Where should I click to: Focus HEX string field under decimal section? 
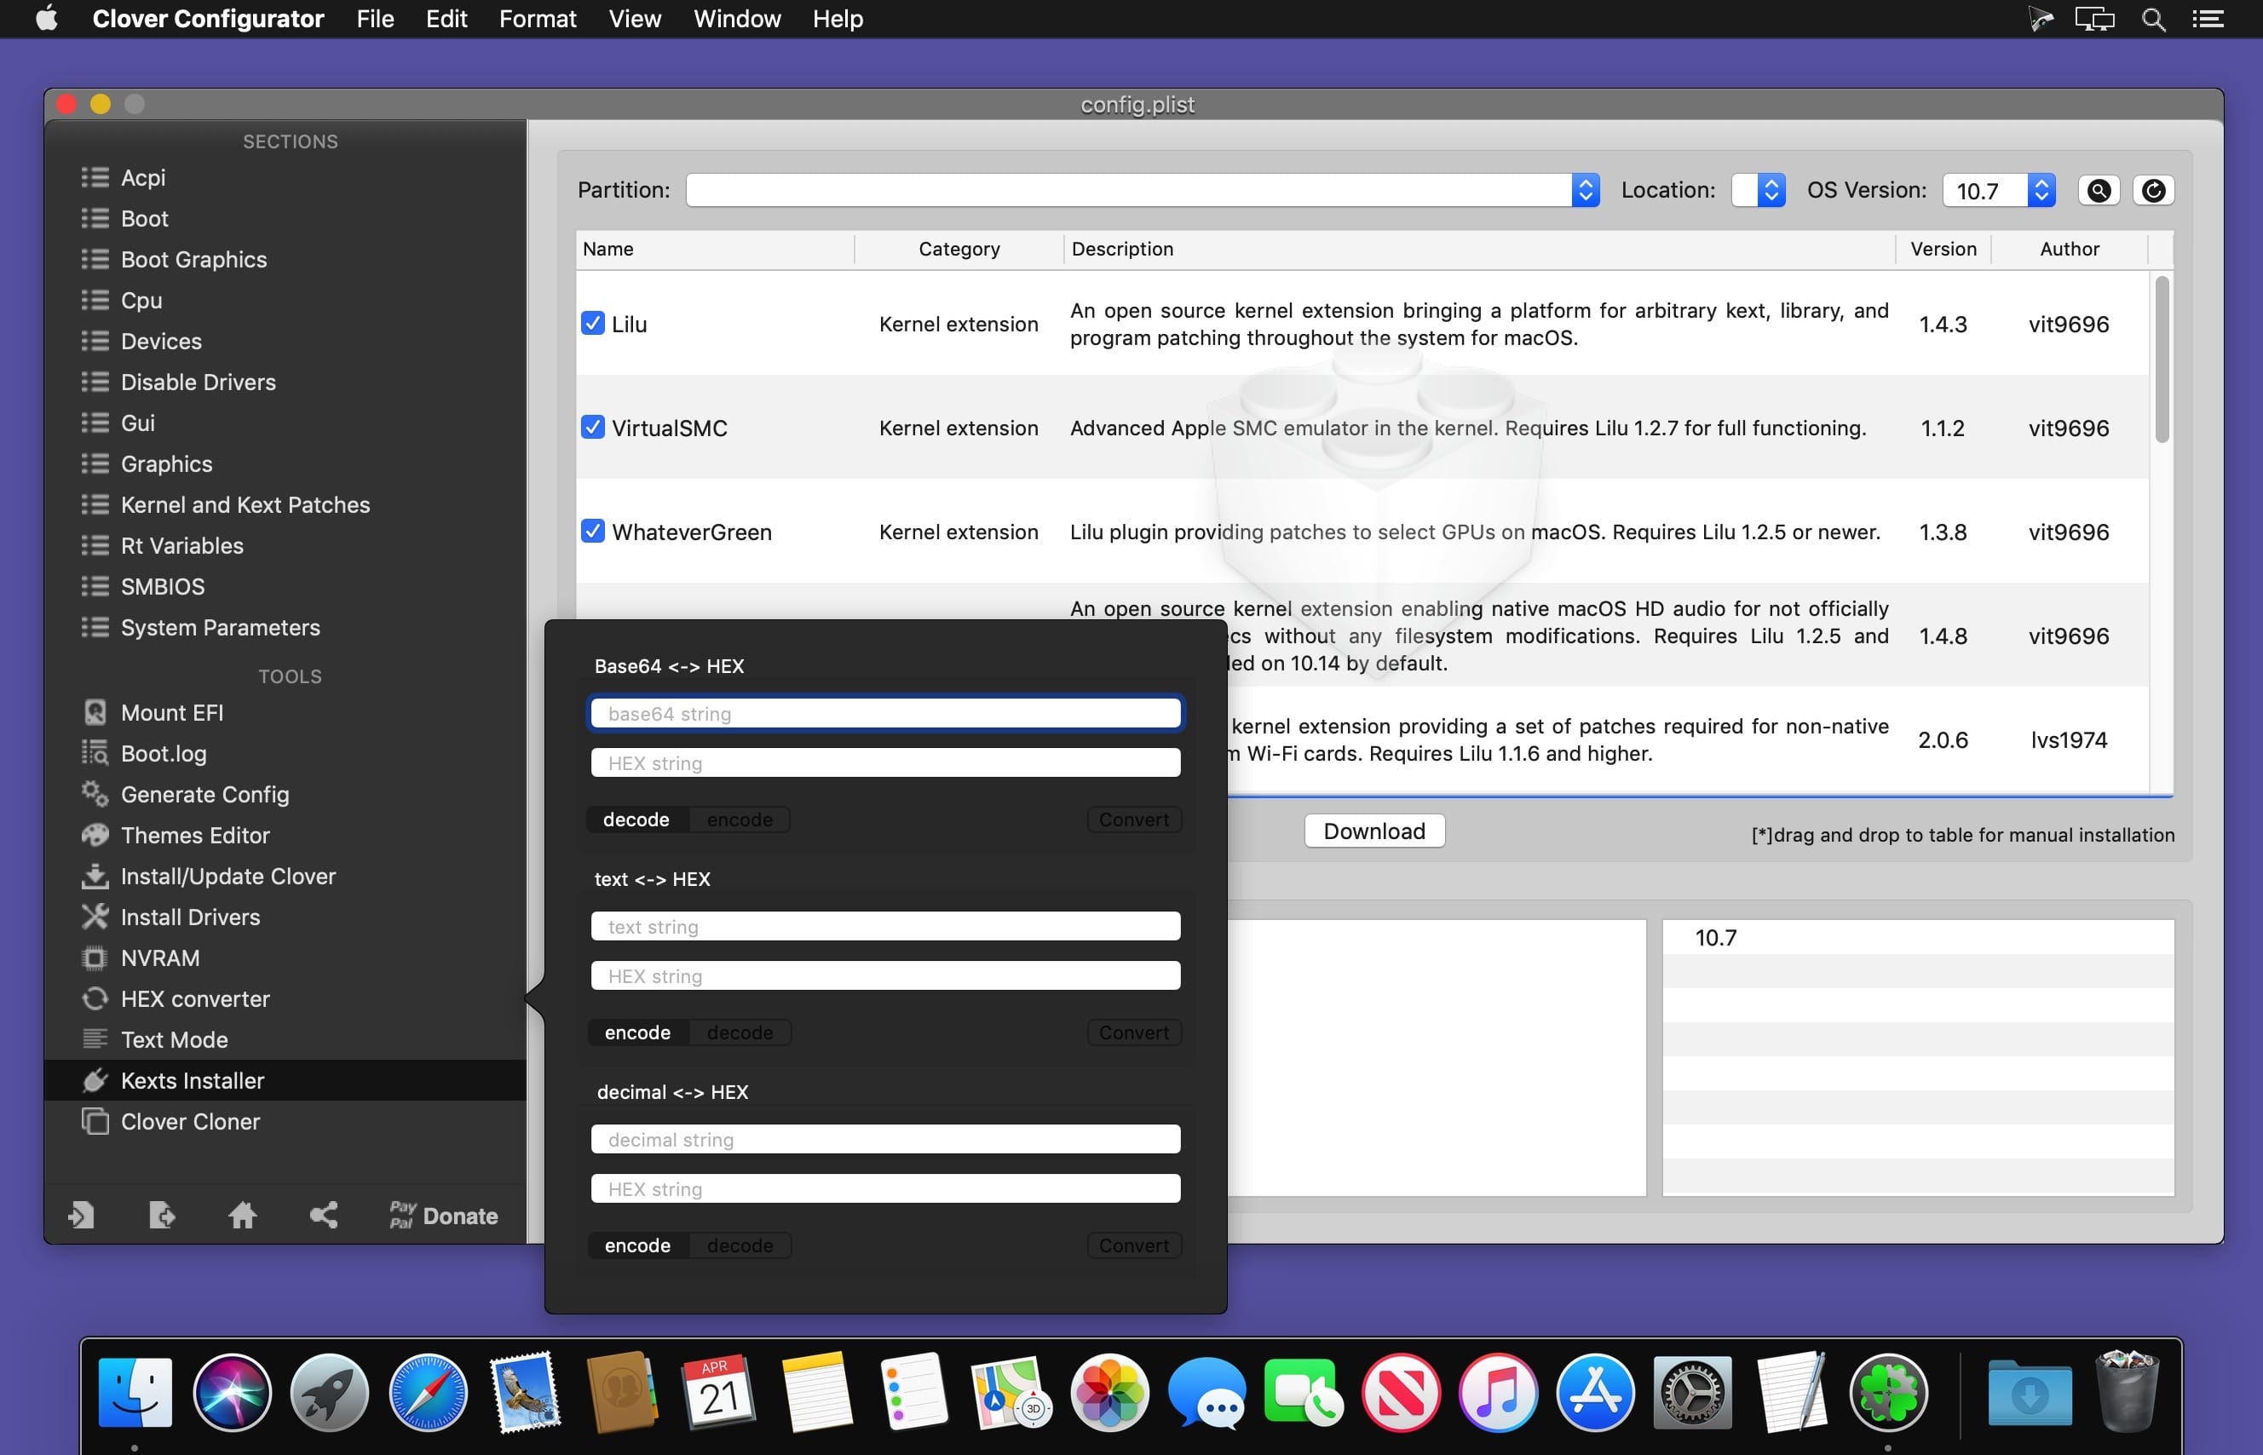point(885,1189)
